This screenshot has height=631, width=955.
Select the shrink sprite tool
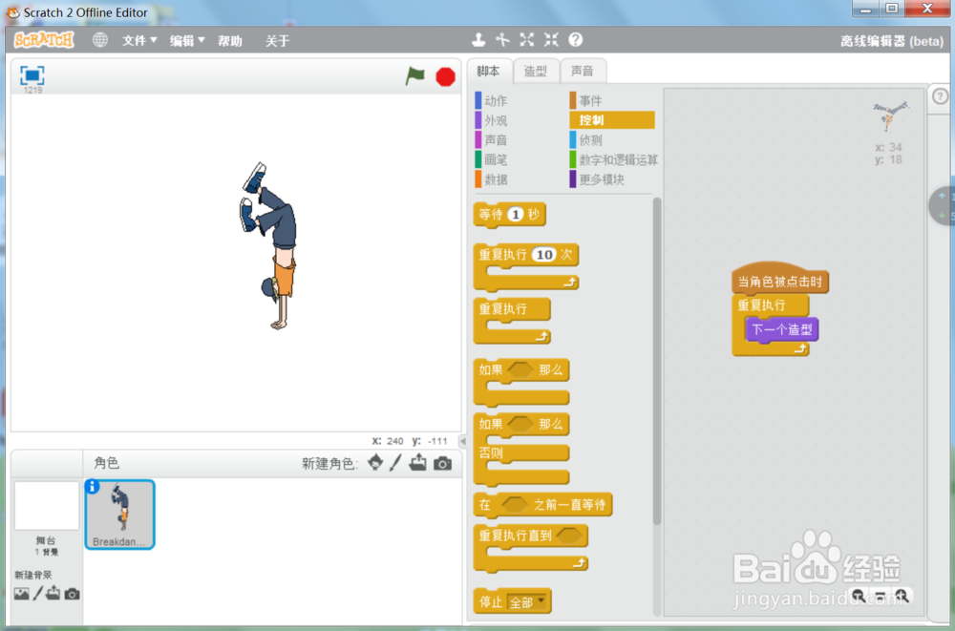pyautogui.click(x=551, y=40)
